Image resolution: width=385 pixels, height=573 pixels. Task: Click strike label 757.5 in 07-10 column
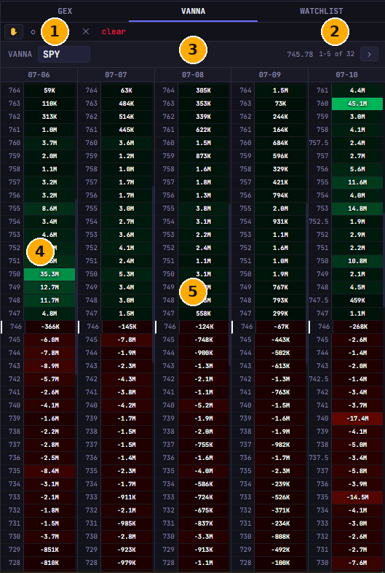point(319,143)
